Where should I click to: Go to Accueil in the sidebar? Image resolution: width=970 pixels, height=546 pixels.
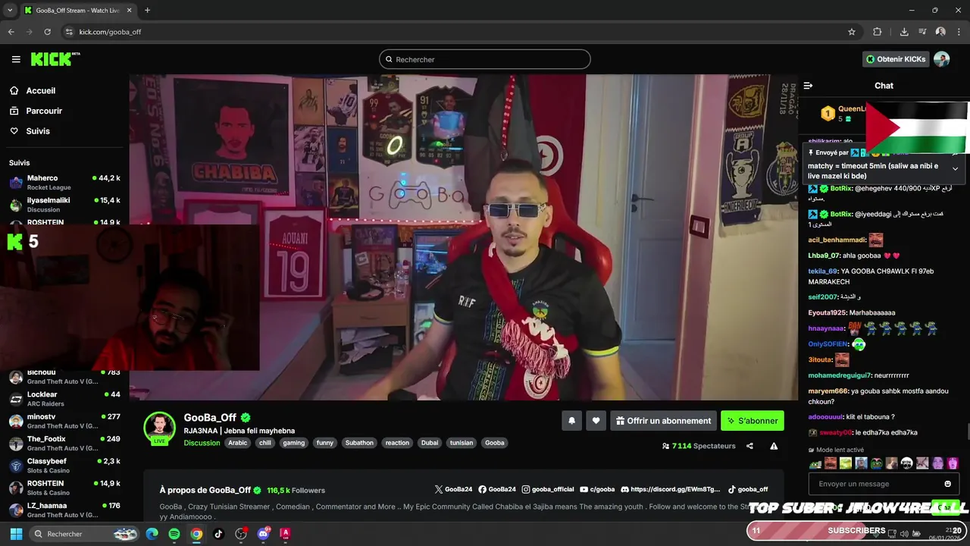coord(40,90)
